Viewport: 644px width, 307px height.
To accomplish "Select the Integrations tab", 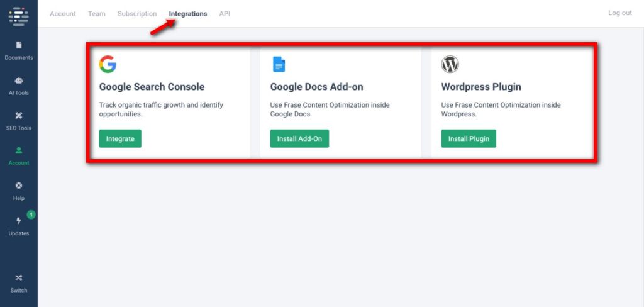I will click(x=188, y=14).
